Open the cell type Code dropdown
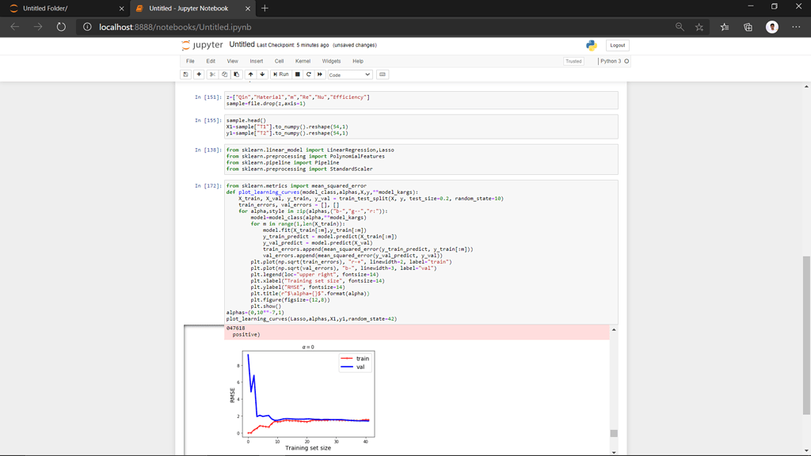The width and height of the screenshot is (811, 456). pyautogui.click(x=349, y=74)
